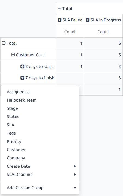The height and width of the screenshot is (196, 123).
Task: Expand SLA Failed column plus icon
Action: (59, 20)
